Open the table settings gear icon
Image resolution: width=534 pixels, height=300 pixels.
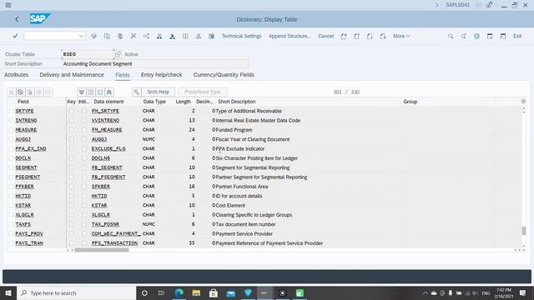coord(523,102)
